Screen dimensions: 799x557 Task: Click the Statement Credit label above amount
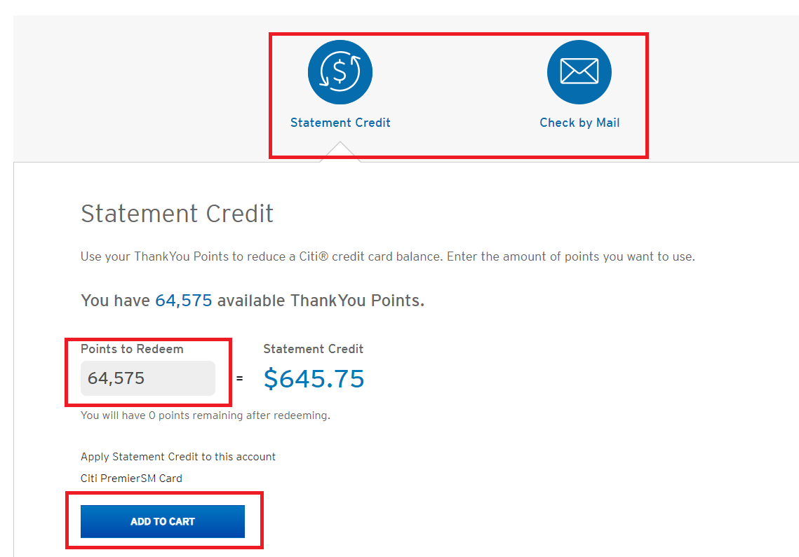[x=314, y=349]
